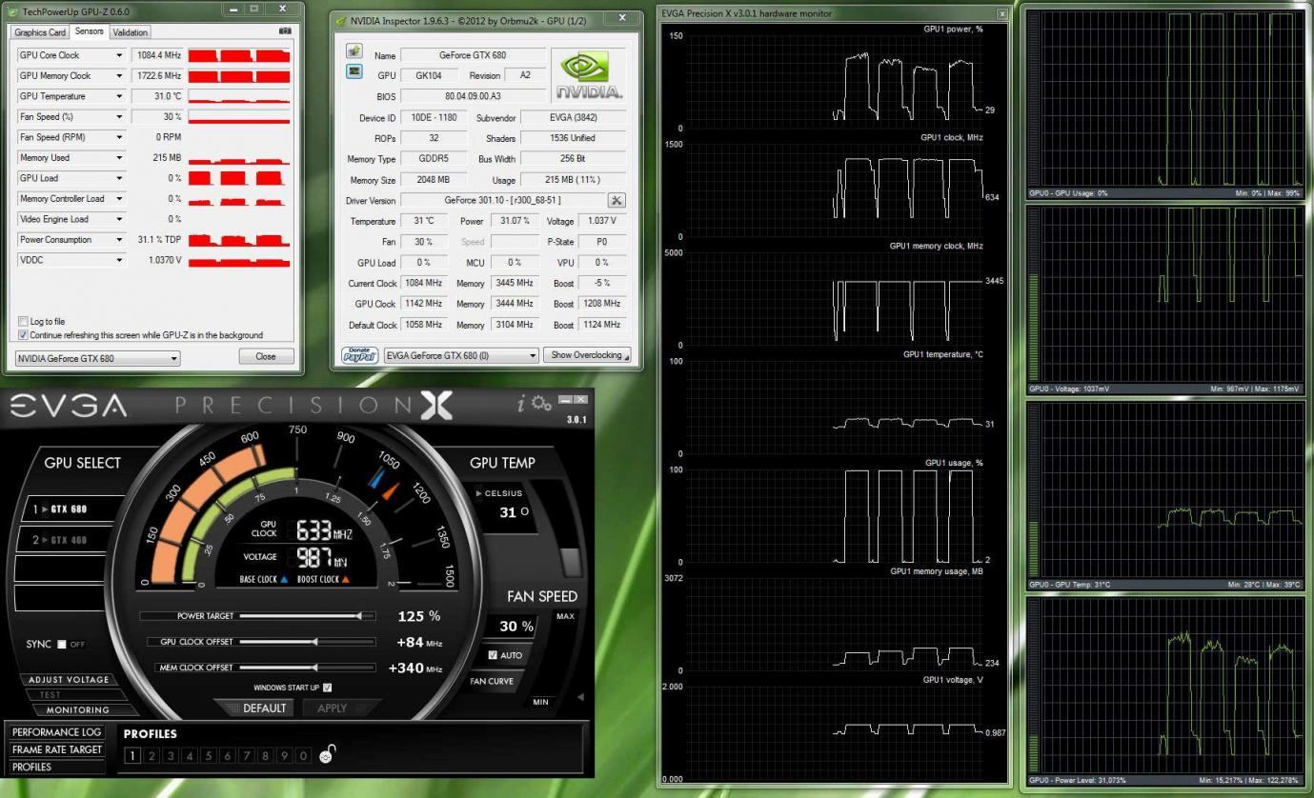
Task: Open the Precision X settings gears icon
Action: pos(541,403)
